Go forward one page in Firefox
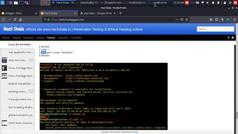238x134 pixels. point(9,20)
